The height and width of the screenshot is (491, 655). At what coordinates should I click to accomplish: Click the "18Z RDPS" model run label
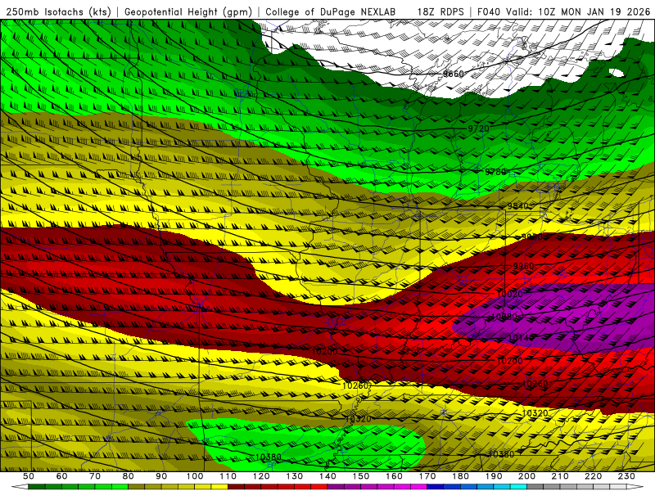(x=440, y=11)
